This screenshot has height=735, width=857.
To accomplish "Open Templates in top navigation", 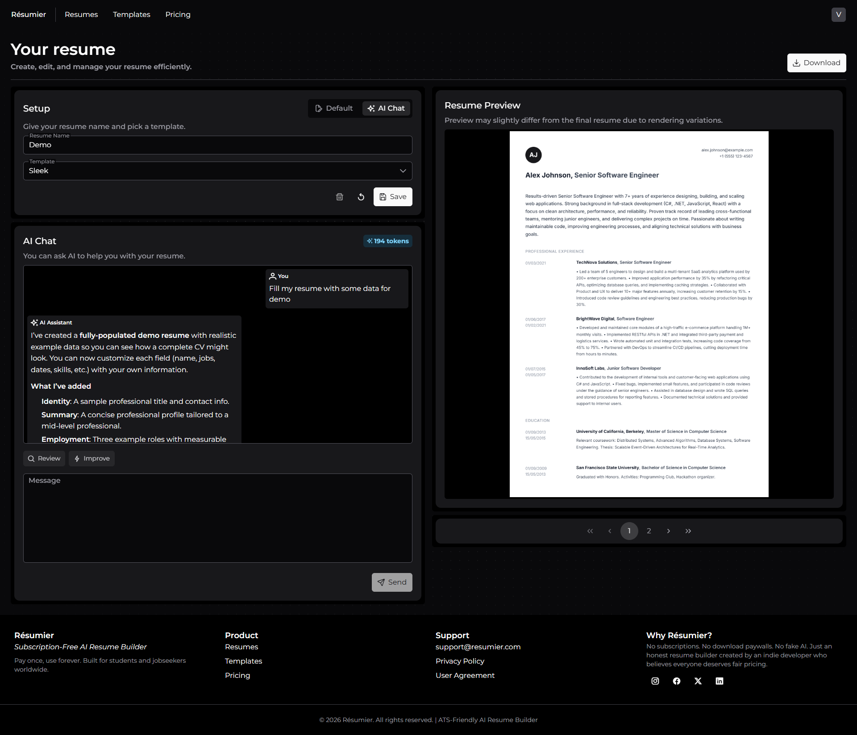I will tap(132, 15).
